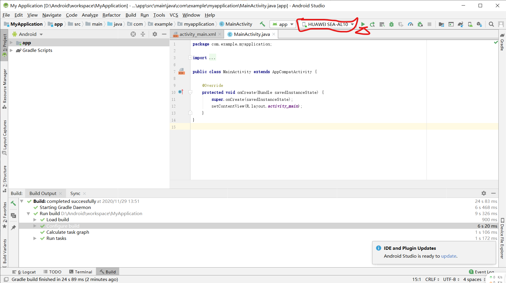Click Apply Changes and Restart Activity icon

pyautogui.click(x=372, y=24)
